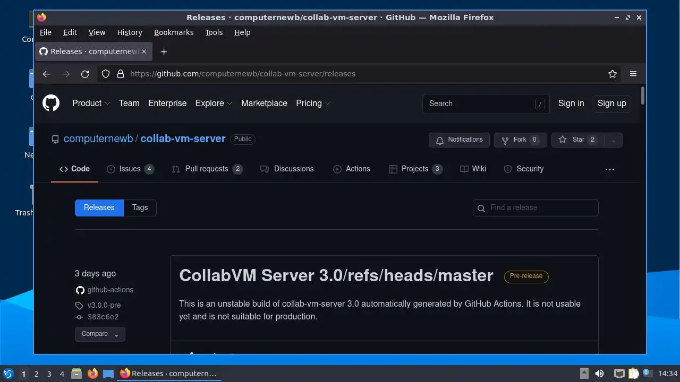Open the Pull requests tab

[207, 169]
